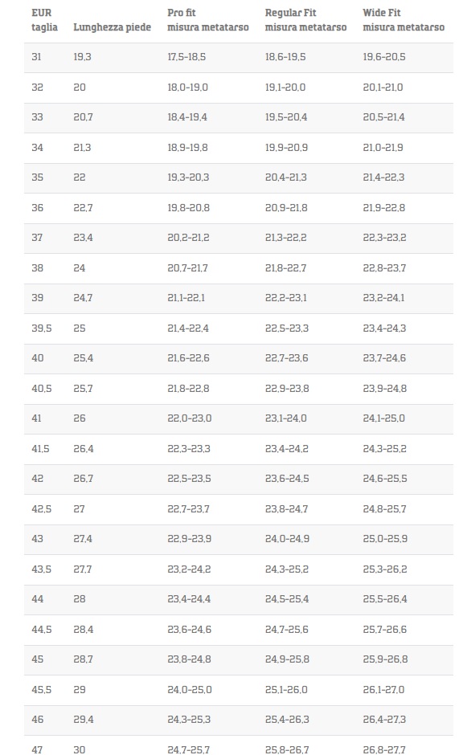This screenshot has height=755, width=459.
Task: Click Pro fit value 22,0-23,0
Action: [190, 418]
